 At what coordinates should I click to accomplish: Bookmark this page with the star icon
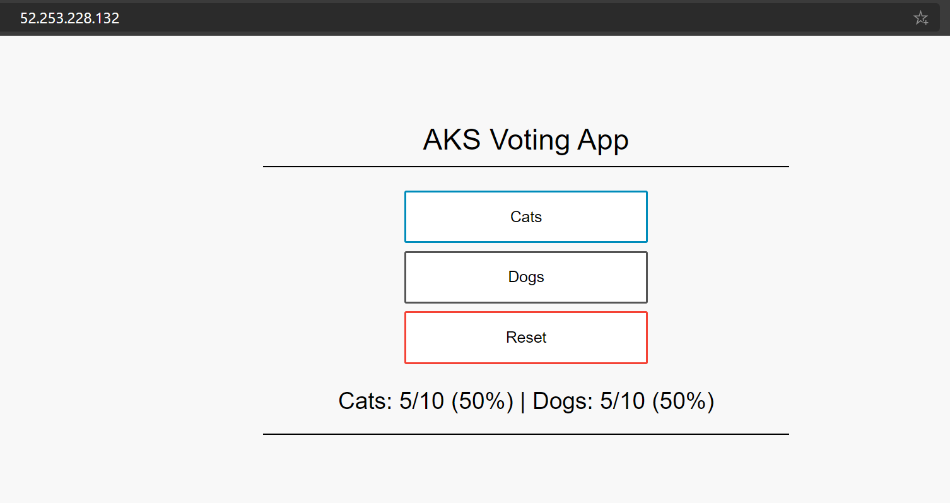pos(920,18)
